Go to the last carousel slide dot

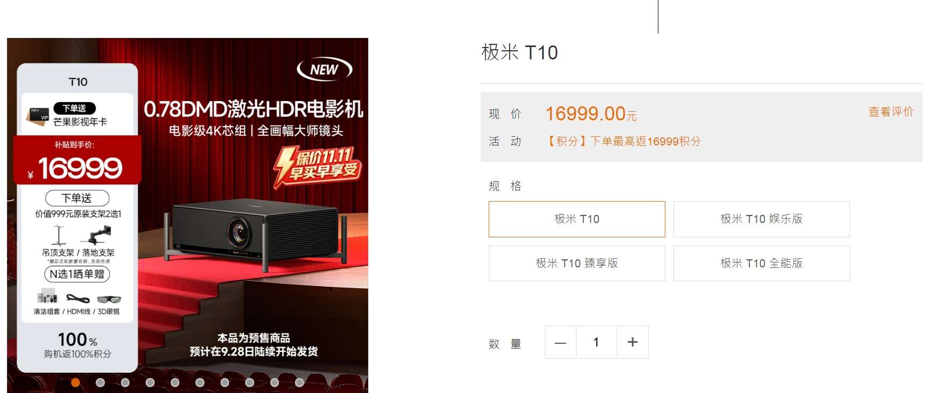point(300,382)
